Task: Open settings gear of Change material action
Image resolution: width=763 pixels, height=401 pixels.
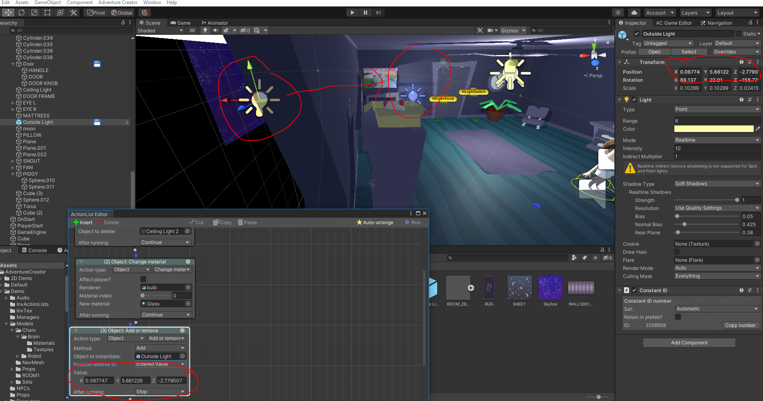Action: pyautogui.click(x=188, y=262)
